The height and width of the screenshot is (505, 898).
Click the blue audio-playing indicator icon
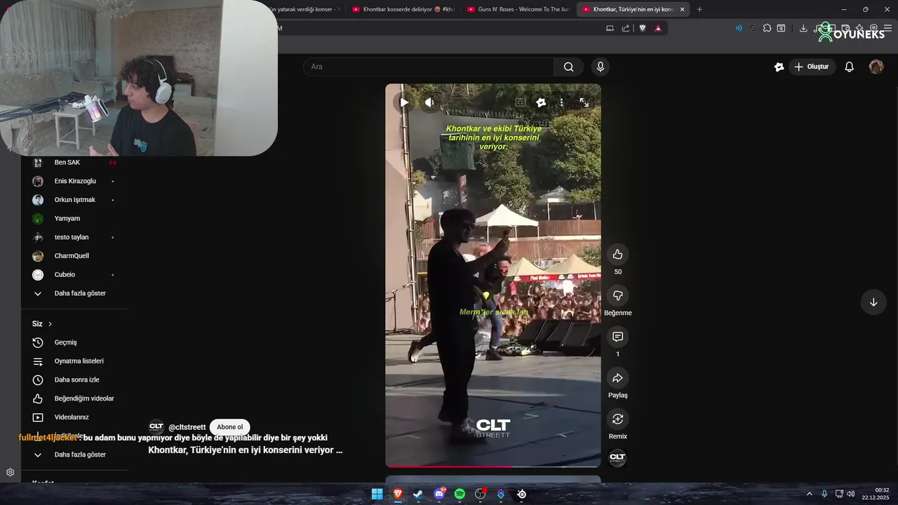[x=739, y=28]
